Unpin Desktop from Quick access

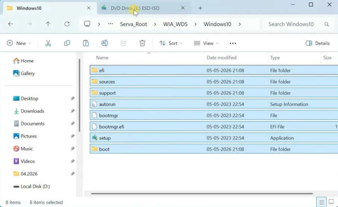coord(73,98)
